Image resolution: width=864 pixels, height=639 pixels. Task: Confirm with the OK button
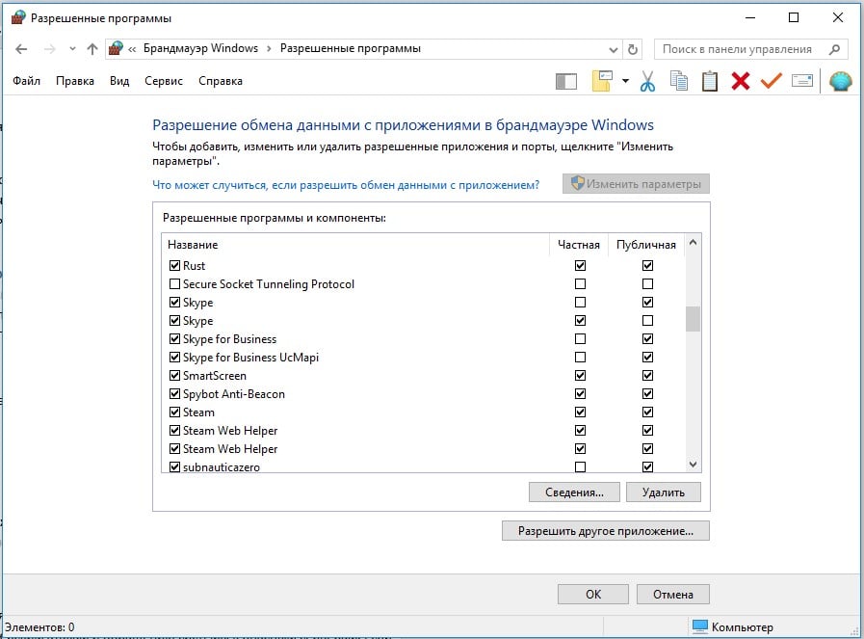click(x=593, y=595)
